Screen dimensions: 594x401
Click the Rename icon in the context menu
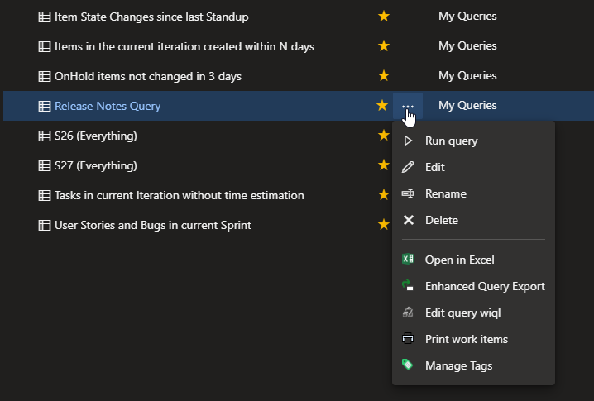(x=408, y=193)
